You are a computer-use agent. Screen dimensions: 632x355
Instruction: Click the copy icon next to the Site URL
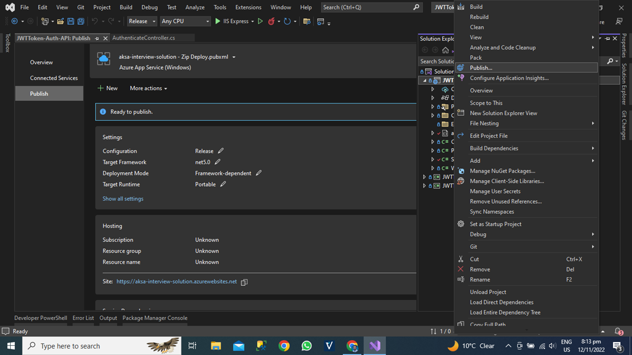click(x=244, y=282)
